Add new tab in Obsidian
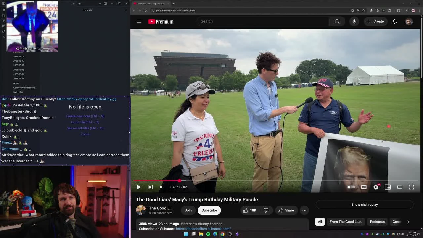The height and width of the screenshot is (238, 423). point(79,3)
